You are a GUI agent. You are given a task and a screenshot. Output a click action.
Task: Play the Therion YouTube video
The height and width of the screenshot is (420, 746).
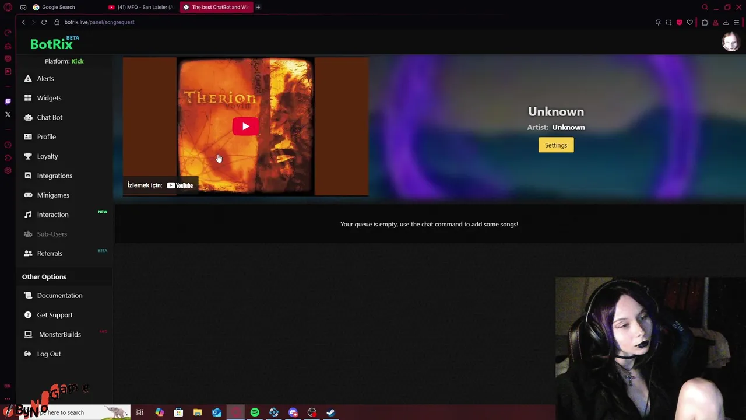coord(245,127)
